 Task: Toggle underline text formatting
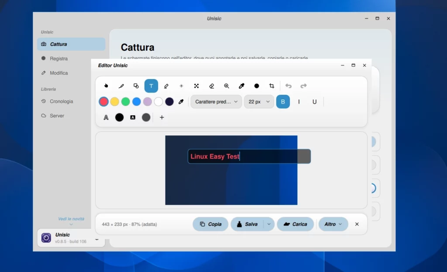(x=314, y=101)
